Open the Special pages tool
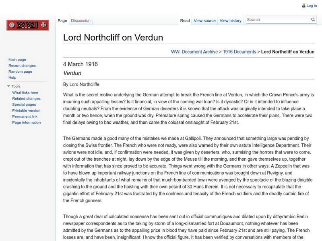Image resolution: width=322 pixels, height=241 pixels. tap(24, 104)
